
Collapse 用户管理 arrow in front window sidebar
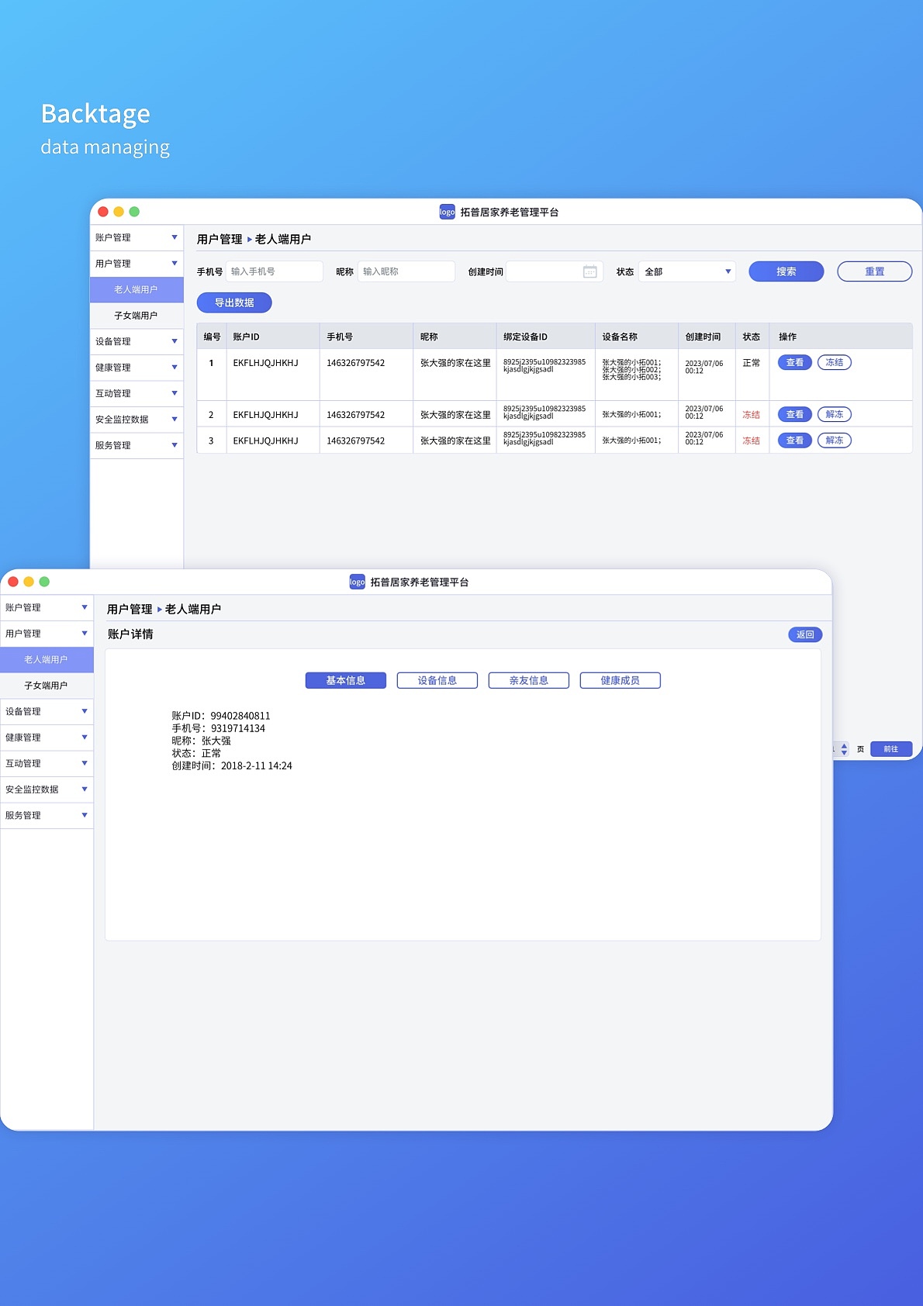85,634
